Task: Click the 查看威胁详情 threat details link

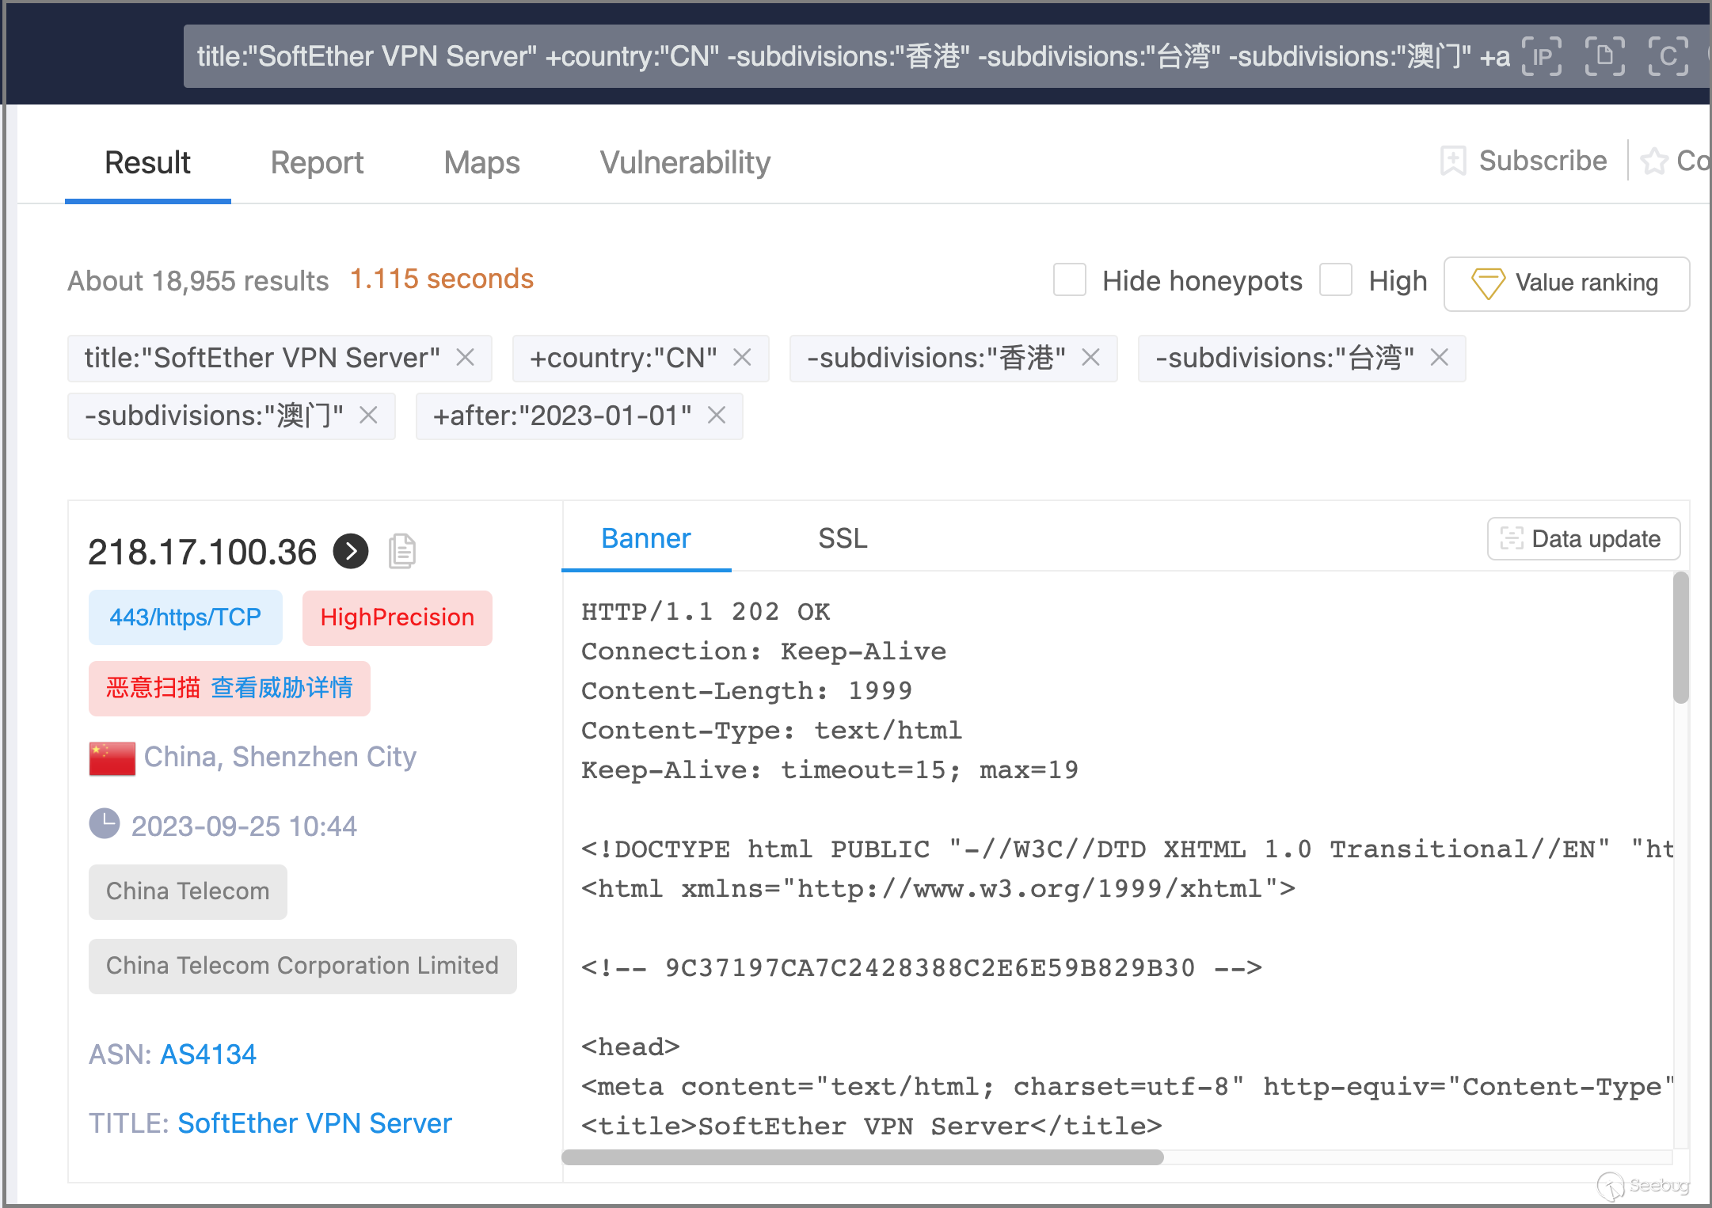Action: pyautogui.click(x=282, y=688)
